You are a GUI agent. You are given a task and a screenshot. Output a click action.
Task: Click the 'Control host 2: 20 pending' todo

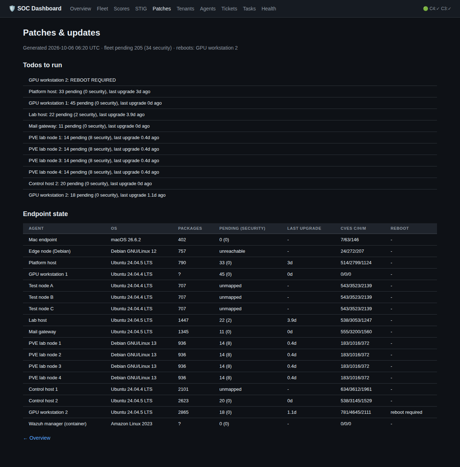click(x=230, y=184)
